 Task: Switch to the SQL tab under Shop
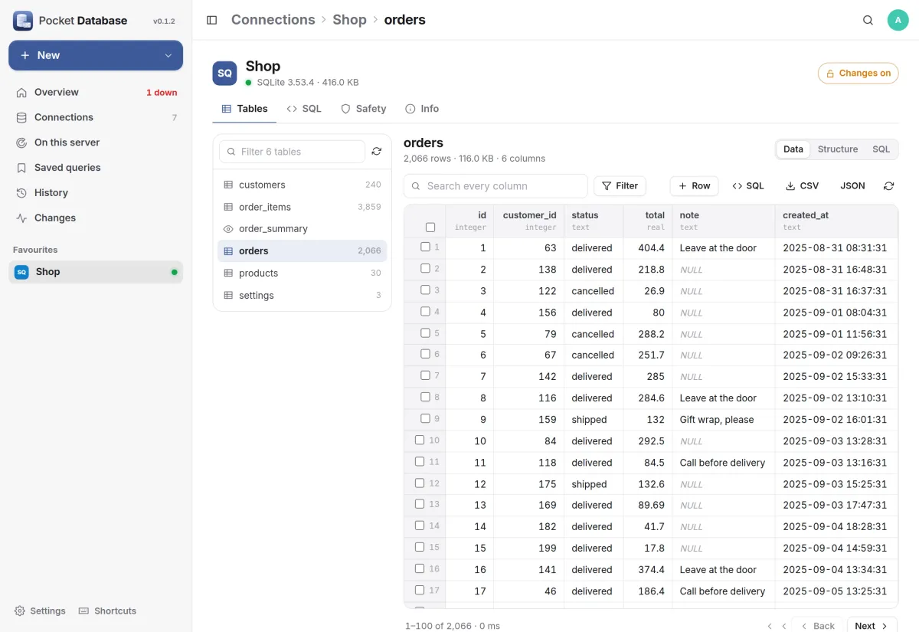[304, 109]
